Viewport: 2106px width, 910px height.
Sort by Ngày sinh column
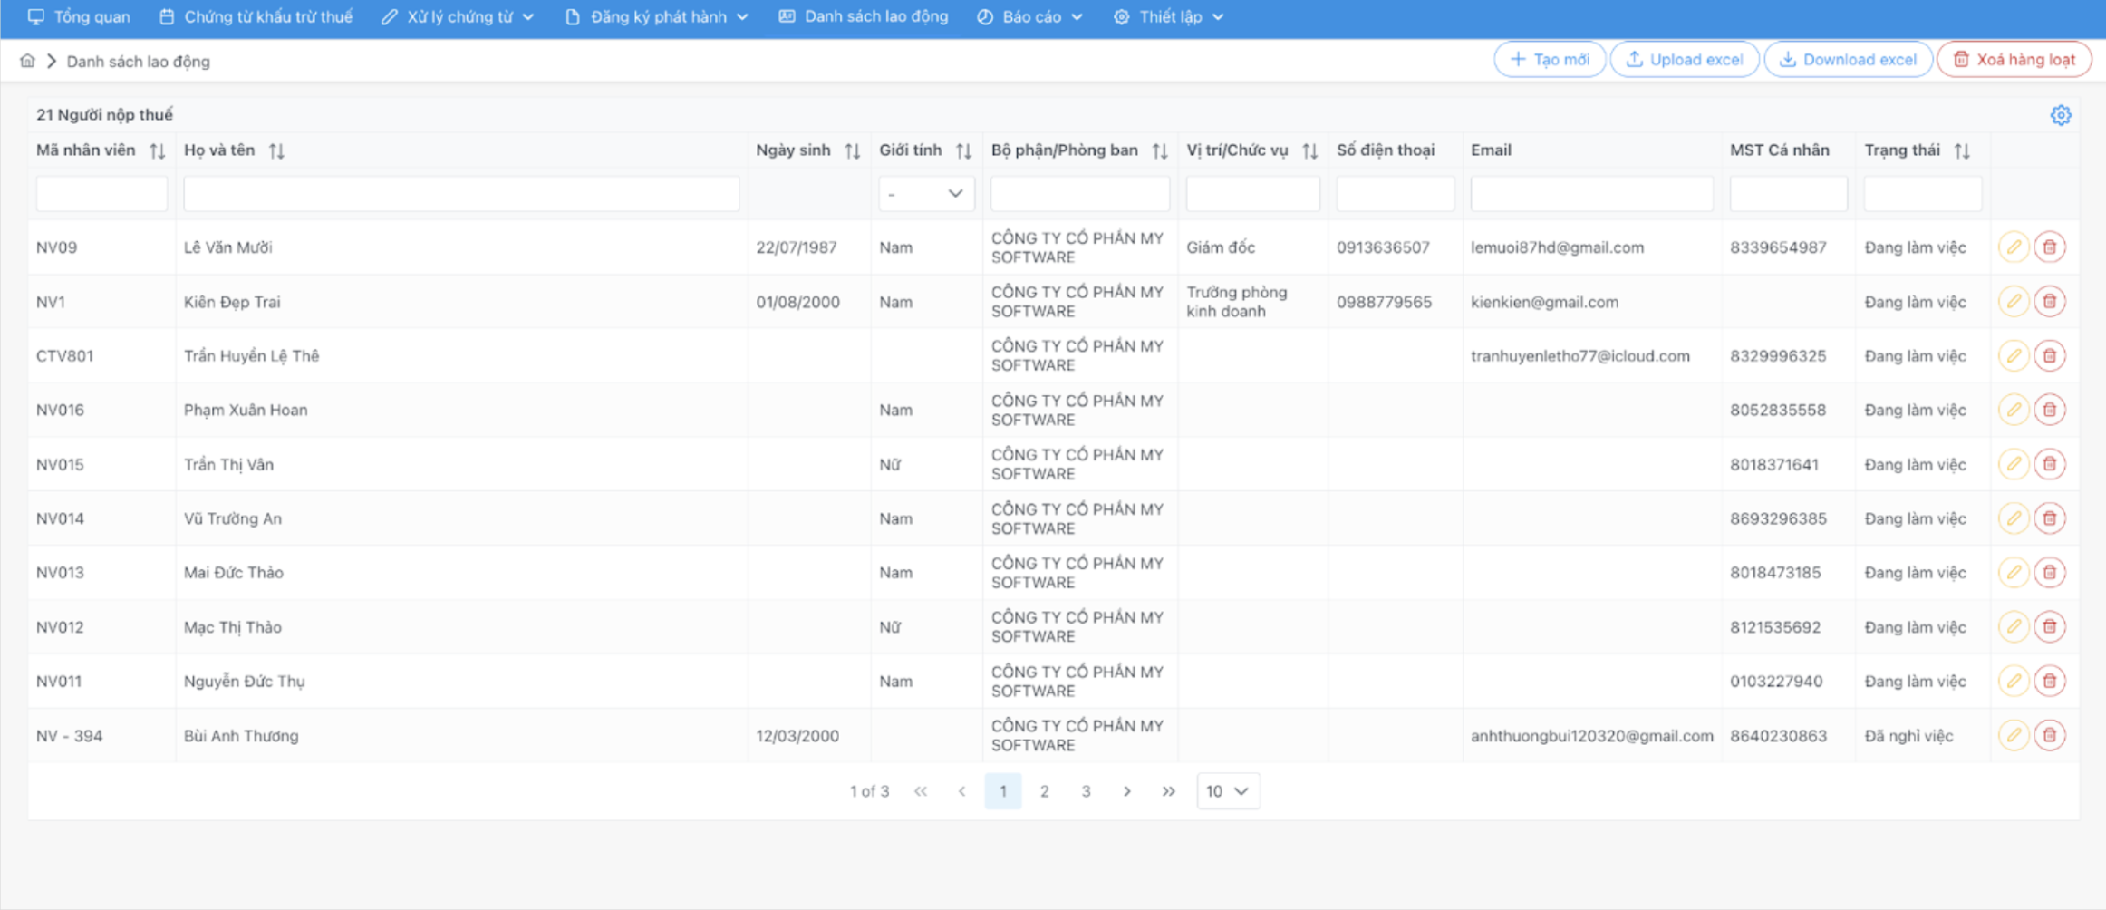(x=852, y=150)
